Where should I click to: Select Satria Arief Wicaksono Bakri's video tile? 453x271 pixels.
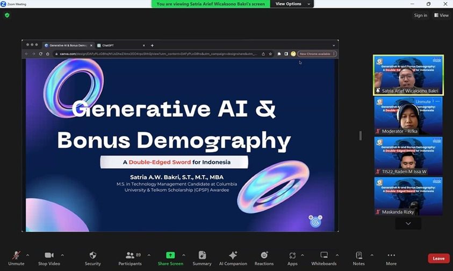[x=408, y=75]
